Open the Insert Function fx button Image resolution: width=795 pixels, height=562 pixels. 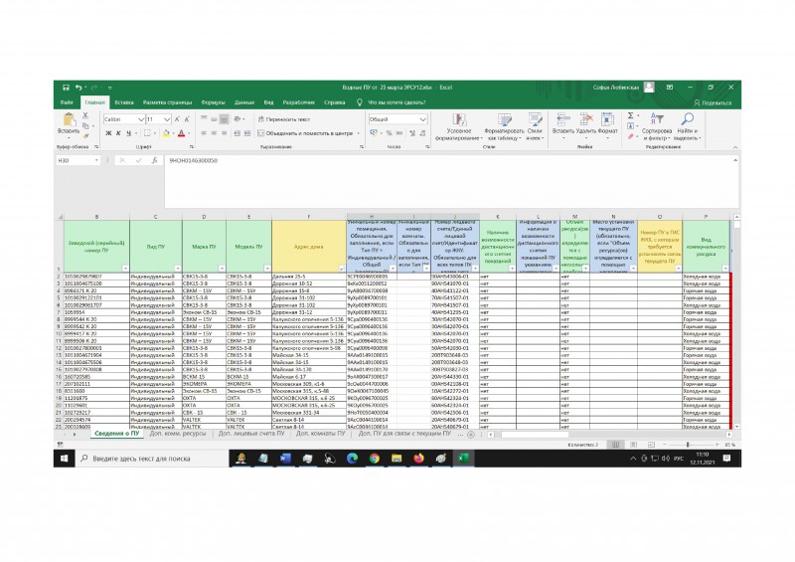(154, 160)
